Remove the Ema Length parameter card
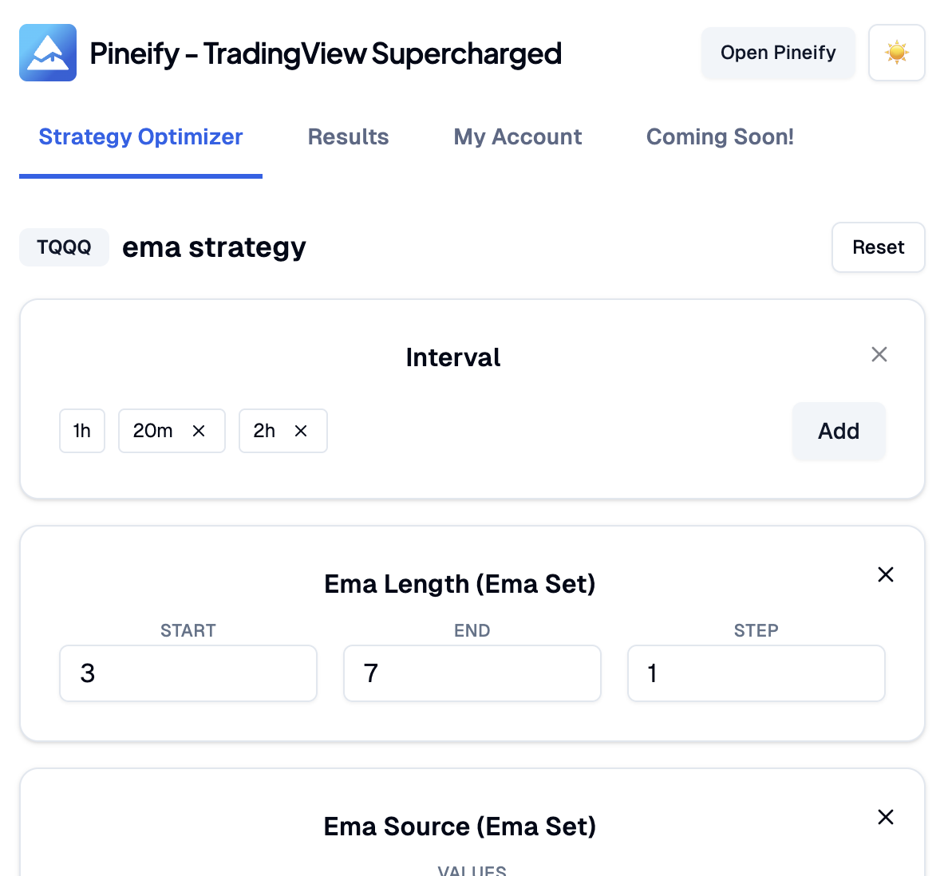 [x=885, y=574]
